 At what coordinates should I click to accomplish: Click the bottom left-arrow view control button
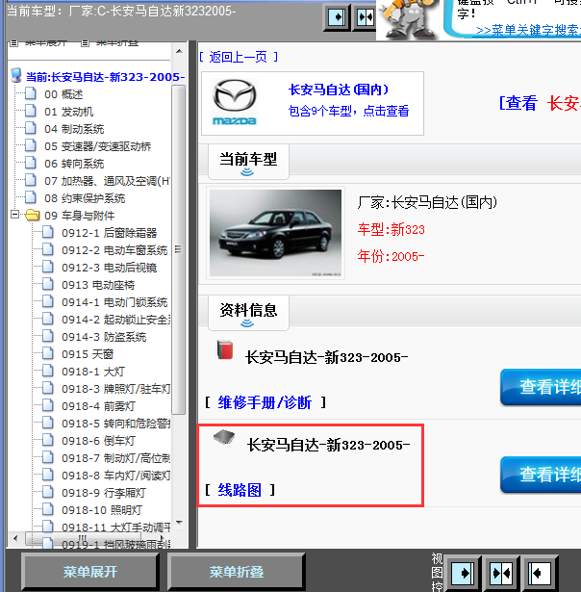click(x=539, y=574)
